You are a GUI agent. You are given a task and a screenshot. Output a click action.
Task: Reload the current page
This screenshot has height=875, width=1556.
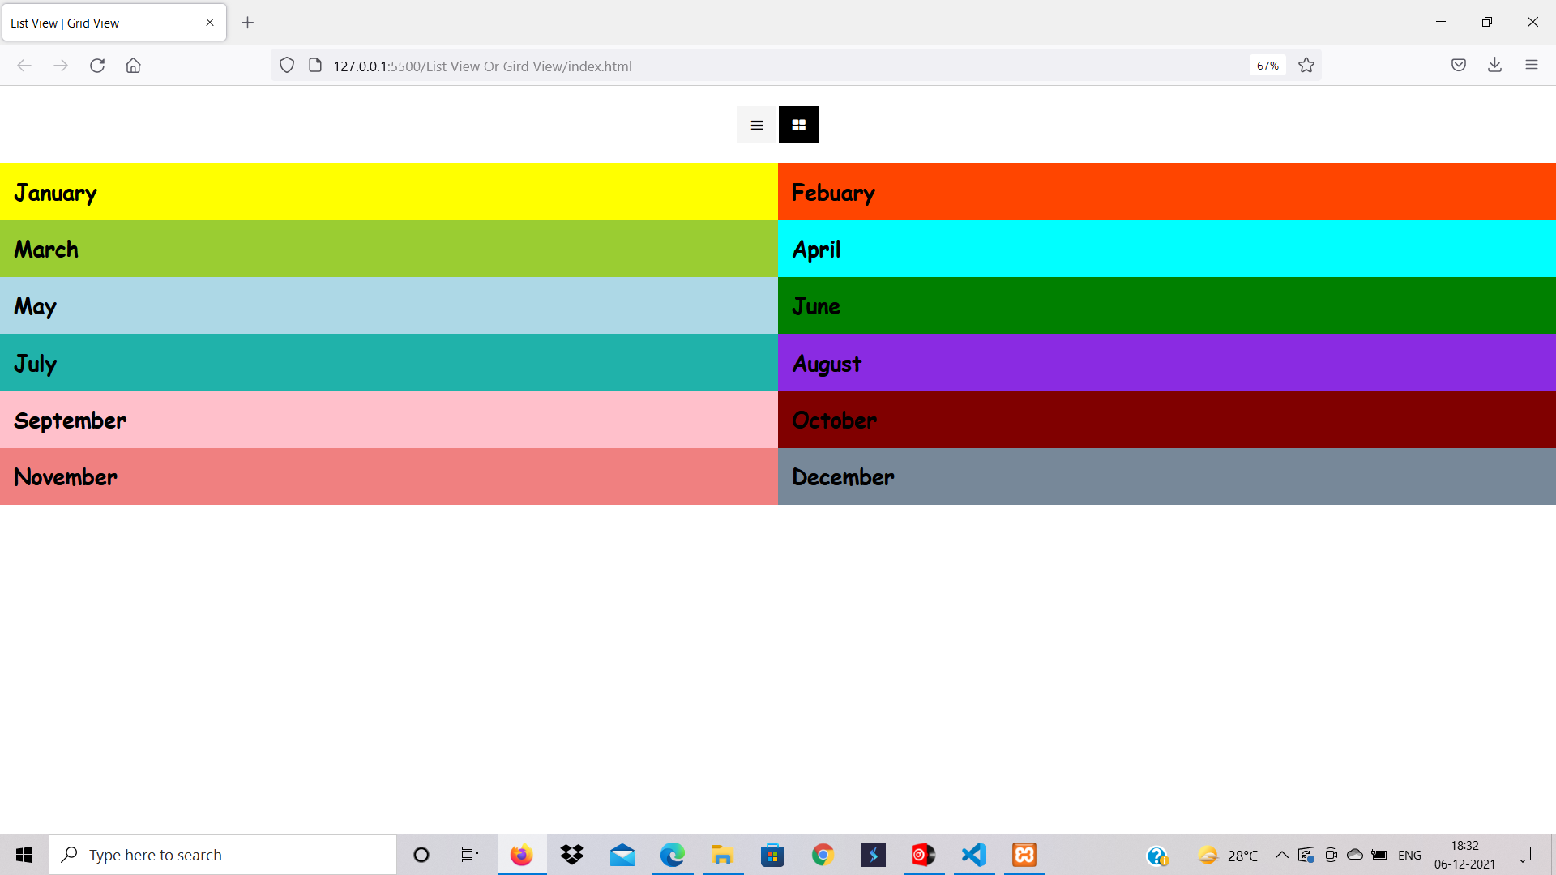97,66
